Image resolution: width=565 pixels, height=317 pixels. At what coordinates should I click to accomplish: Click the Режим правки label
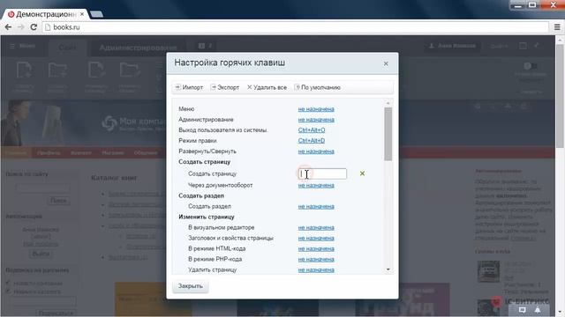(x=198, y=141)
